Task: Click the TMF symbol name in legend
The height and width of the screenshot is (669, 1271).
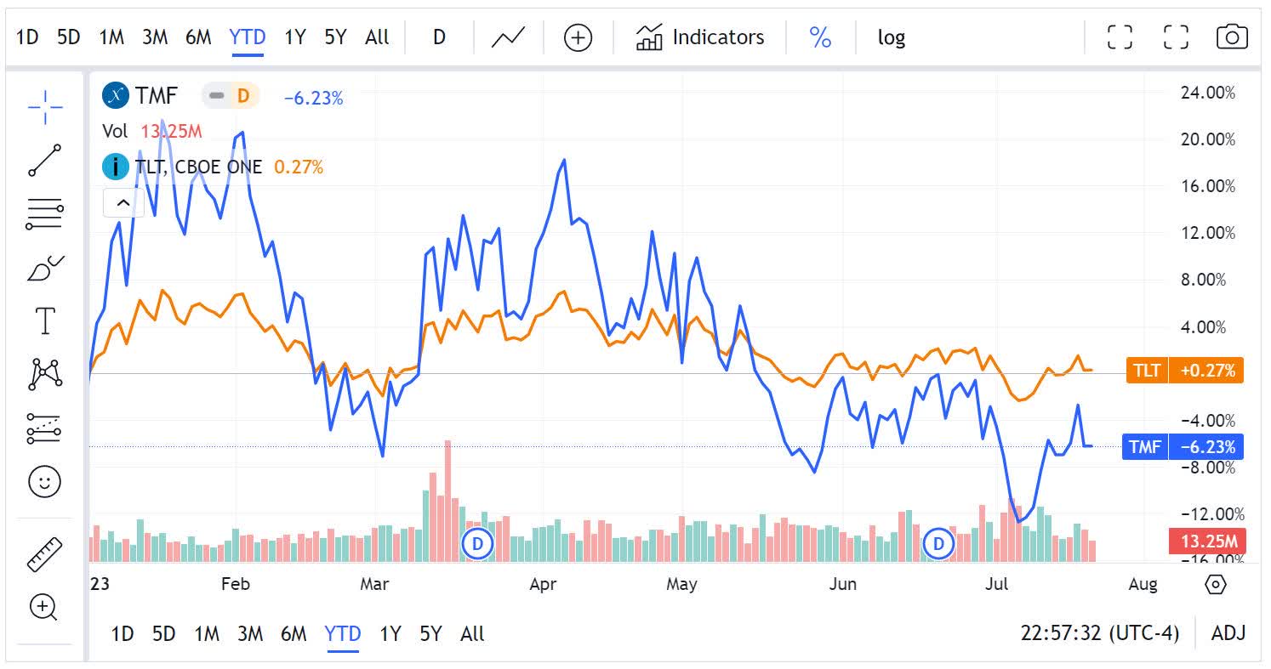Action: 157,96
